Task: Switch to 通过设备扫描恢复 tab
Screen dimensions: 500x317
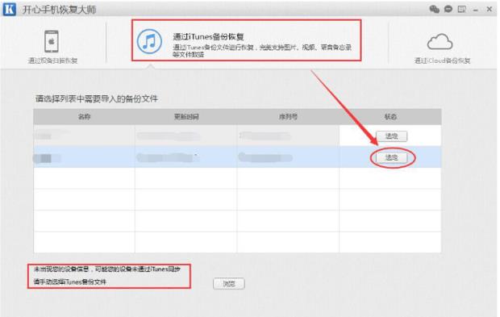Action: 52,60
